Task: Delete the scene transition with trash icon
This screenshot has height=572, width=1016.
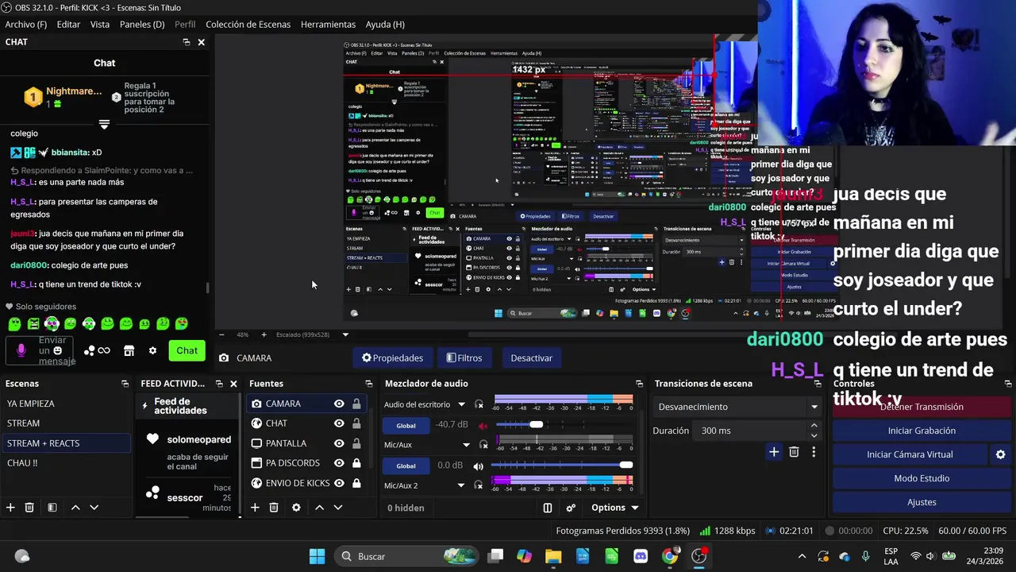Action: click(x=794, y=452)
